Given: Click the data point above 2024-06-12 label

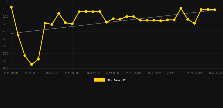Looking at the screenshot, I should 134,17.
